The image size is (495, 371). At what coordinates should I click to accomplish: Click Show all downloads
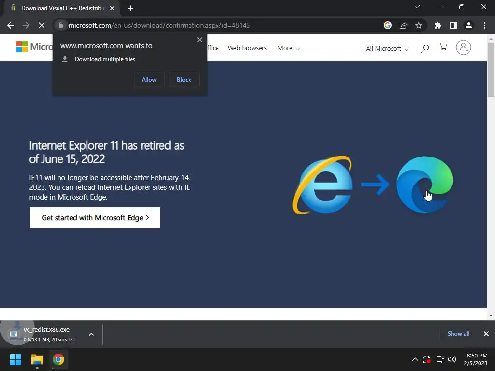pos(458,334)
